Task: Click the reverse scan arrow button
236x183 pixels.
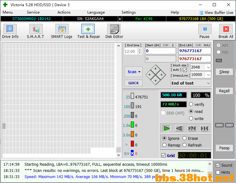Action: 179,128
